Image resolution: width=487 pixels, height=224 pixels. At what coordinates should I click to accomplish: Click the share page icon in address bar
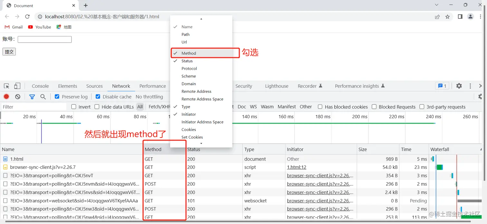[x=437, y=17]
